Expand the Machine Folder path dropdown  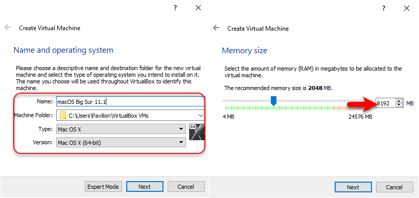(x=201, y=116)
